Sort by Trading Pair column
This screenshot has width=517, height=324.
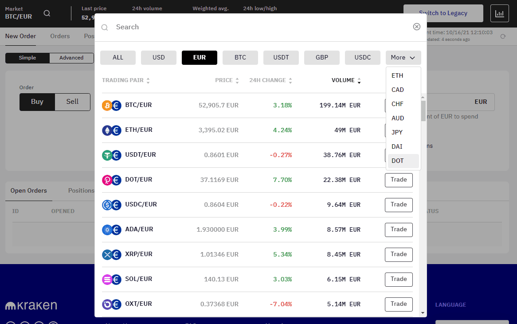[x=125, y=80]
